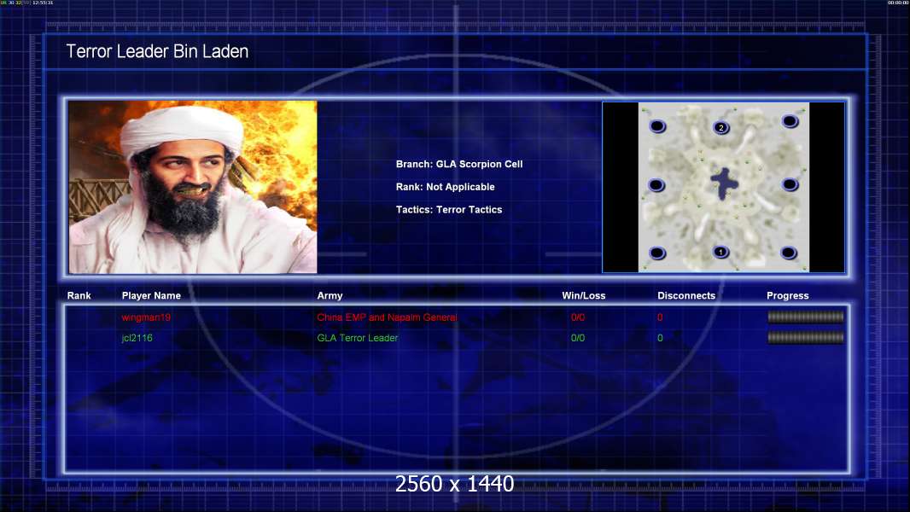Select the top-left empty start position
The width and height of the screenshot is (910, 512).
point(657,126)
